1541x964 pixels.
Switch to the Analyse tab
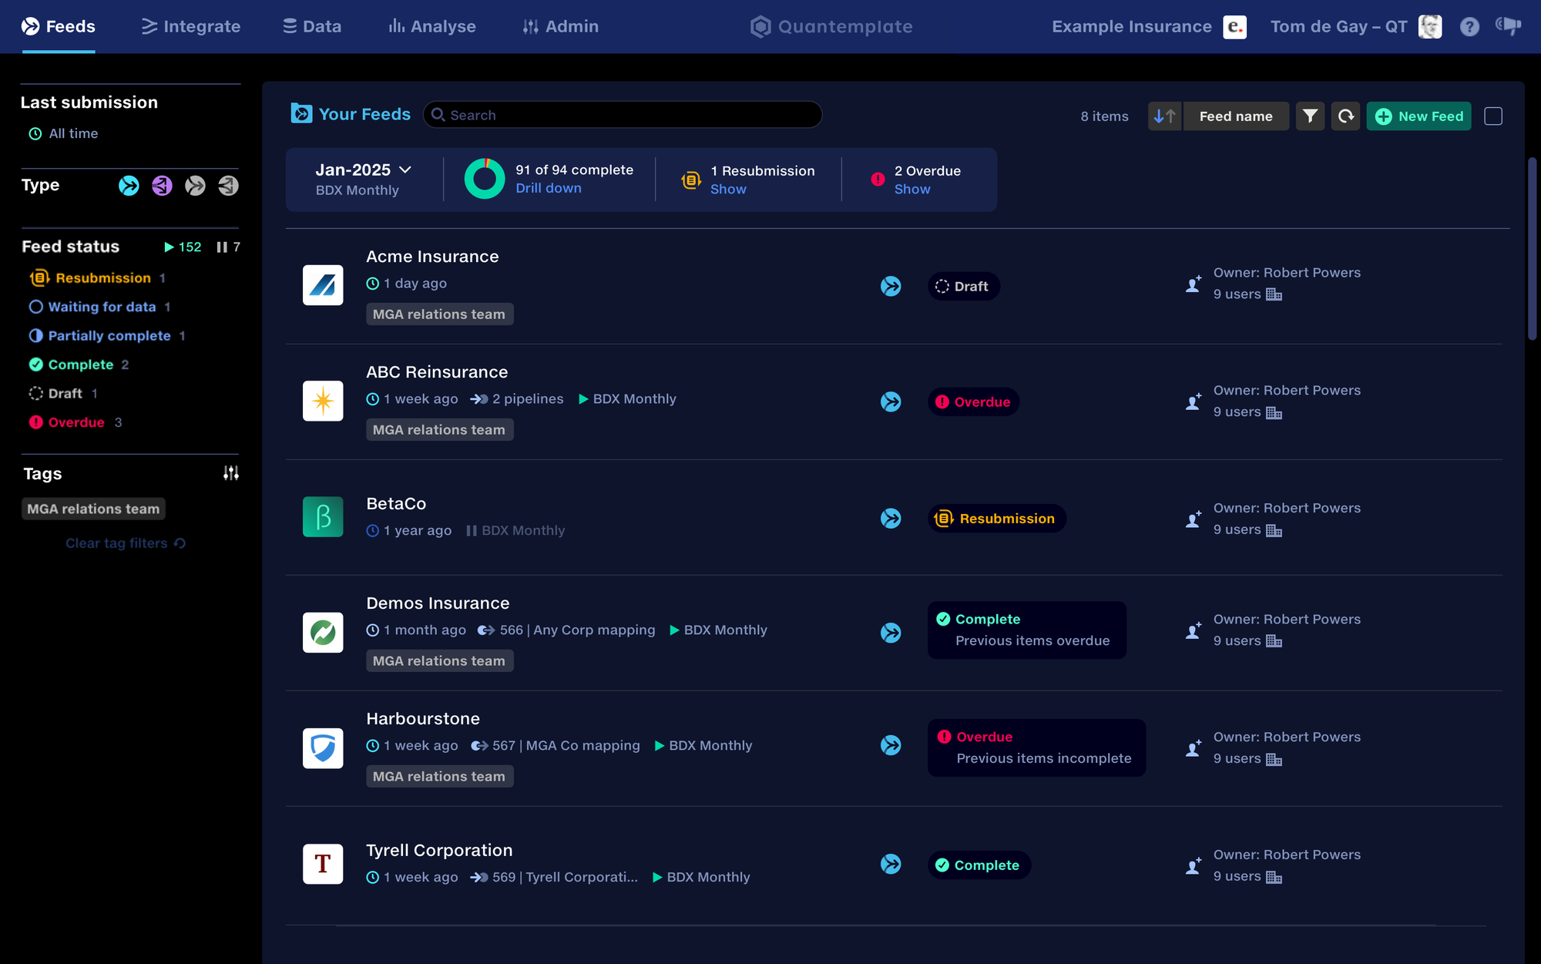(x=432, y=27)
